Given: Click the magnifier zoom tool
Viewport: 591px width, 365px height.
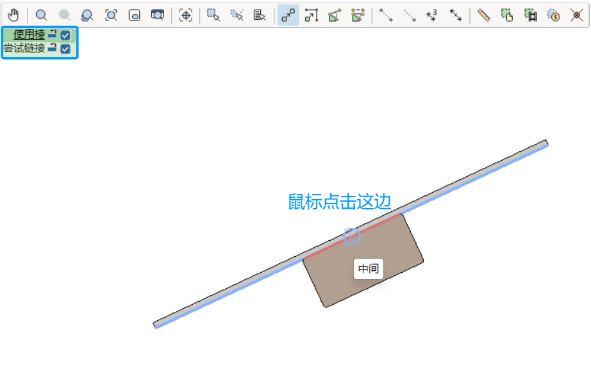Looking at the screenshot, I should pos(41,15).
